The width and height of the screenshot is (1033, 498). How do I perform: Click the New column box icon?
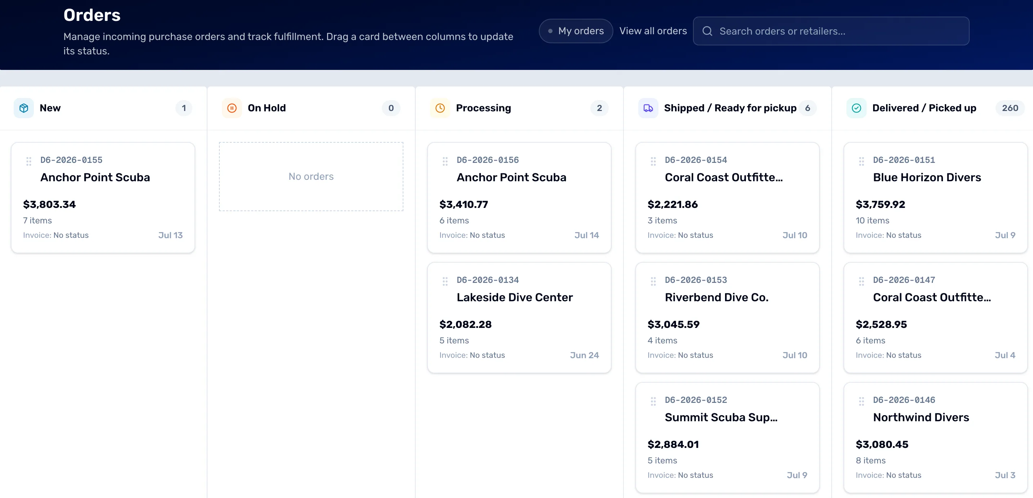click(24, 108)
